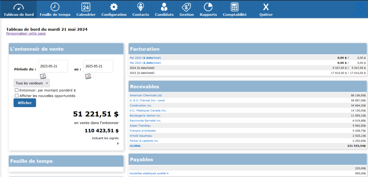The image size is (368, 177).
Task: Open the Feuille de temps clock icon
Action: pos(55,7)
